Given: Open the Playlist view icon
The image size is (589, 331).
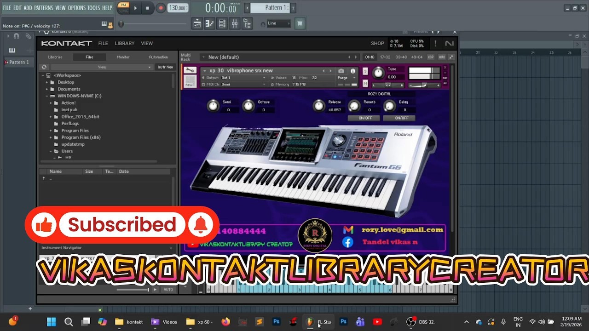Looking at the screenshot, I should coord(197,23).
